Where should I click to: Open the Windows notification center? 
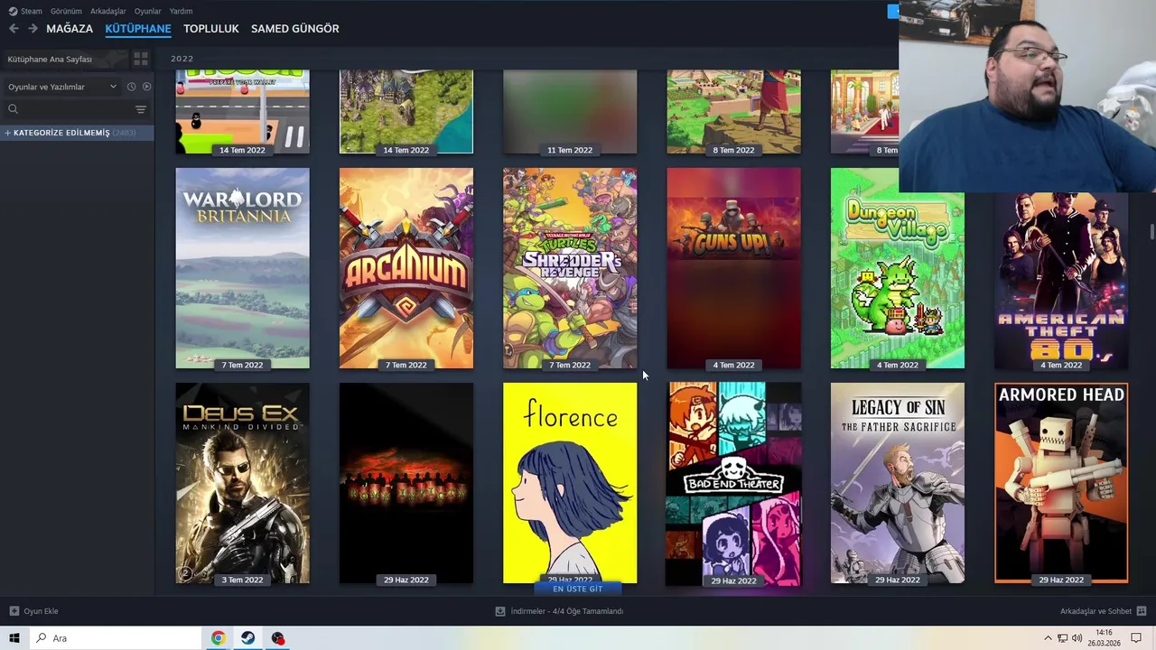coord(1138,638)
